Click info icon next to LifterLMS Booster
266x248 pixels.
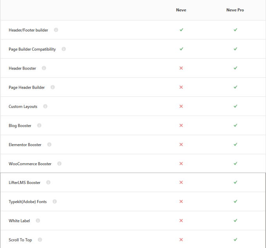click(x=49, y=182)
